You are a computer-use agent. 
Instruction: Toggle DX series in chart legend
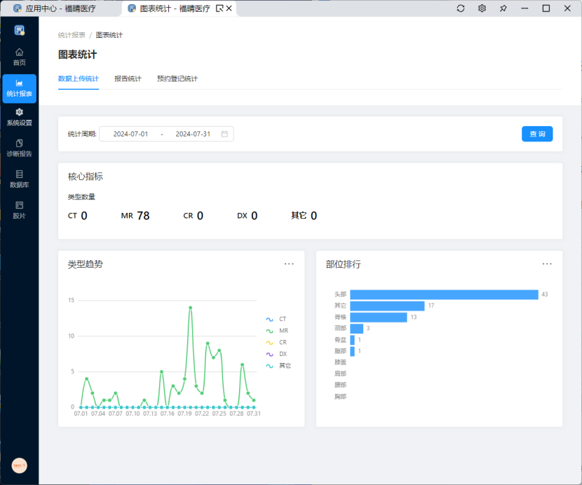(x=276, y=354)
